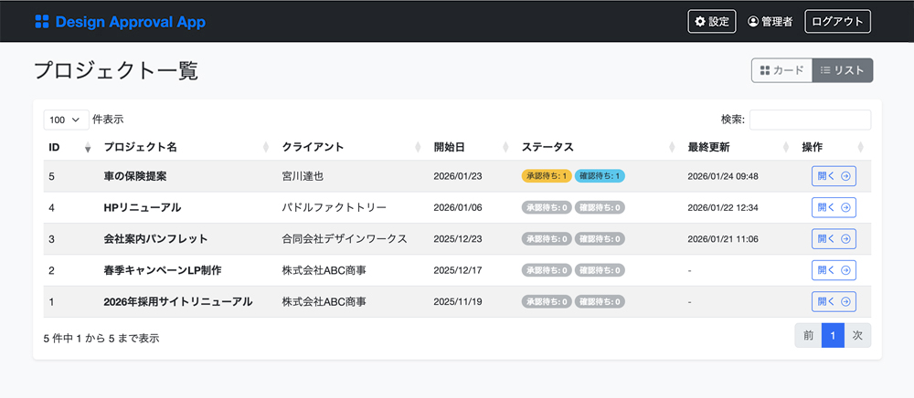The image size is (914, 398).
Task: Sort by ステータス column header
Action: pos(547,147)
